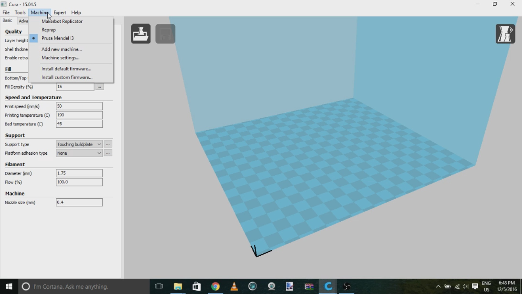
Task: Click the Cura icon in taskbar
Action: click(x=328, y=286)
